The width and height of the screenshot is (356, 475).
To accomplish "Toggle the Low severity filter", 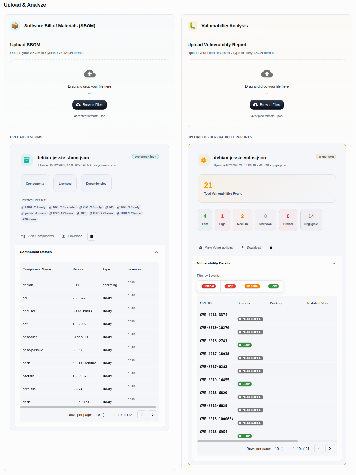I will click(x=274, y=286).
